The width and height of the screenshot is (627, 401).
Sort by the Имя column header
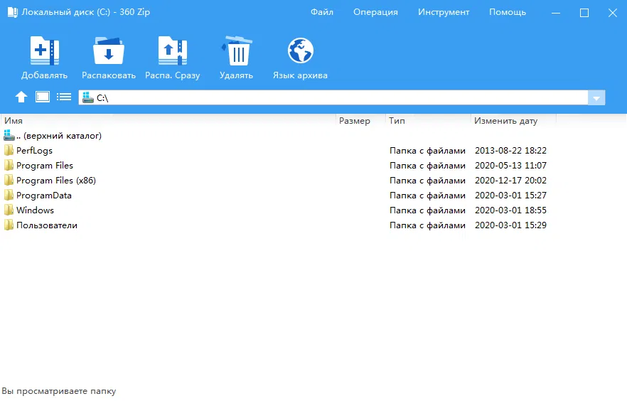click(168, 121)
